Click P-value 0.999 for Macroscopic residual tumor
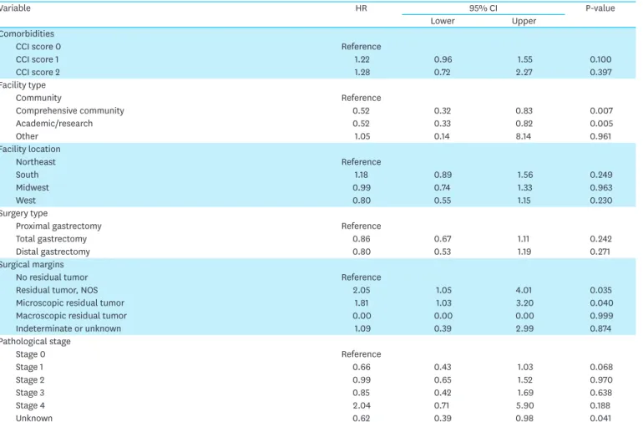The image size is (643, 422). pos(601,316)
